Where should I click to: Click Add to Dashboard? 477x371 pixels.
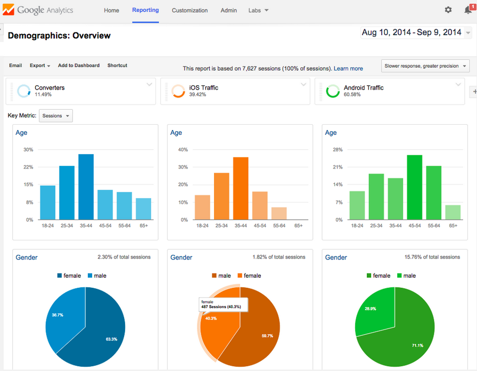[x=78, y=65]
